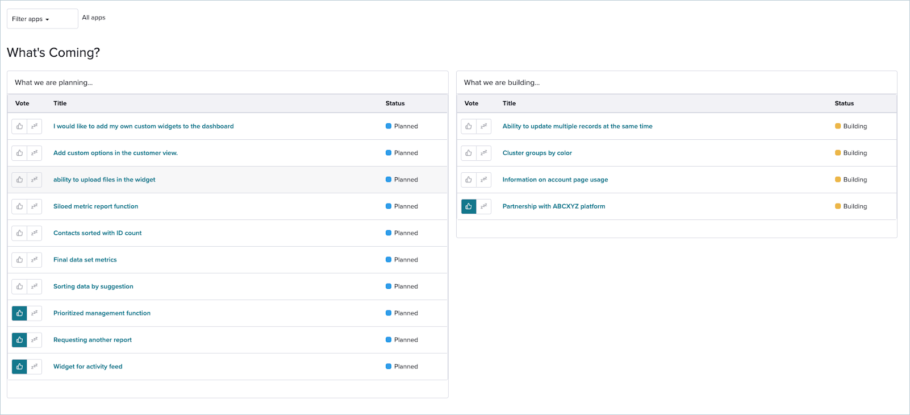Snooze 'Sorting data by suggestion'

click(x=34, y=287)
